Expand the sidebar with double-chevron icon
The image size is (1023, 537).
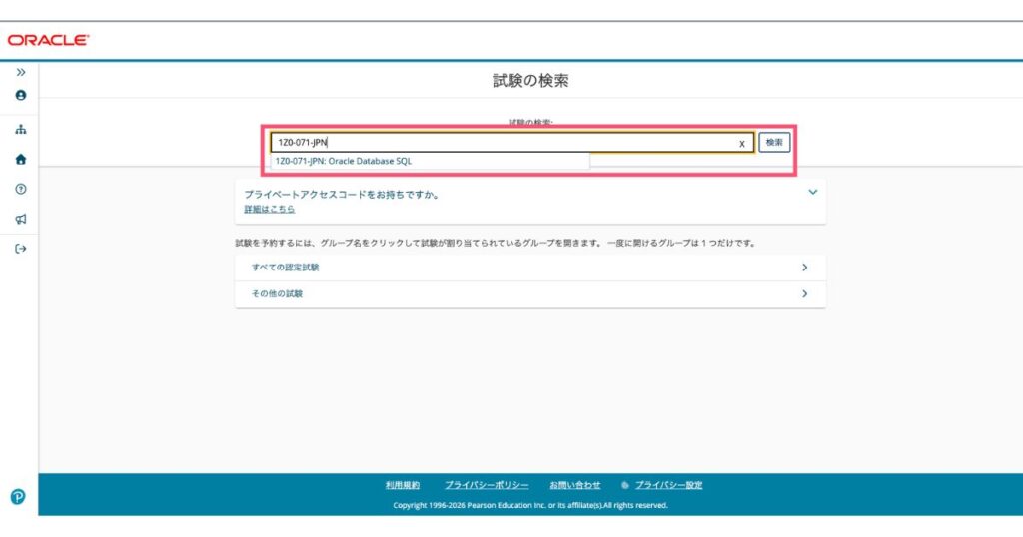pyautogui.click(x=21, y=72)
